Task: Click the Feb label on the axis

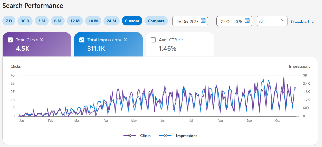Action: pyautogui.click(x=50, y=121)
